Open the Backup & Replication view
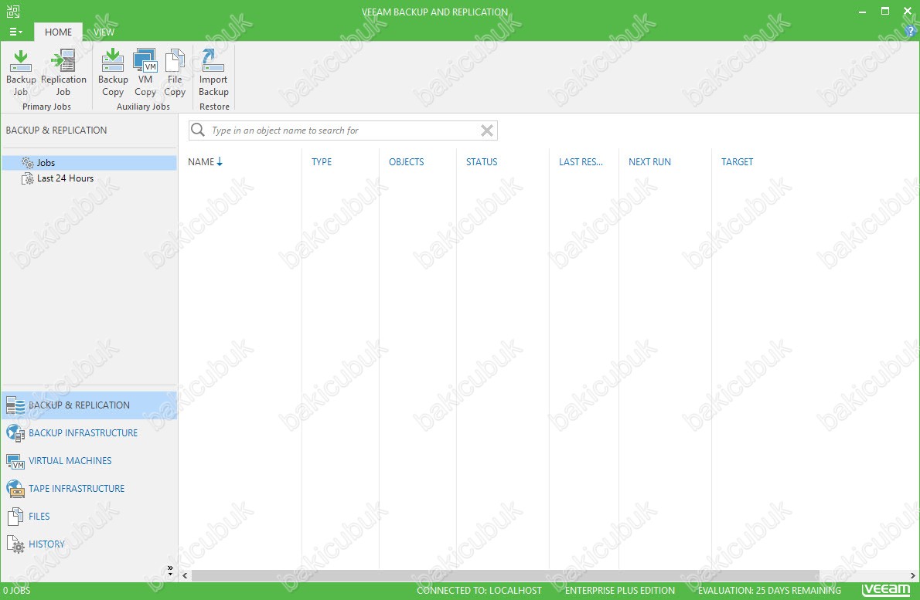Viewport: 920px width, 600px height. pyautogui.click(x=89, y=405)
